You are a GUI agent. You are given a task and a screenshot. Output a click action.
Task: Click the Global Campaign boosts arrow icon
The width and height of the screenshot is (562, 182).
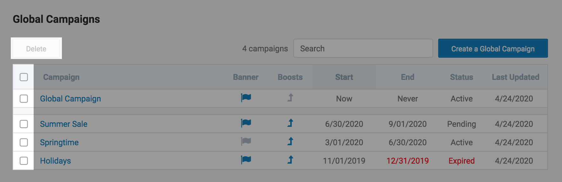[290, 98]
